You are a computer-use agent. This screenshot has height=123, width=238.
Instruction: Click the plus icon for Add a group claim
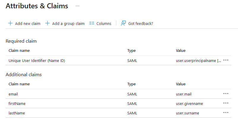pyautogui.click(x=47, y=23)
